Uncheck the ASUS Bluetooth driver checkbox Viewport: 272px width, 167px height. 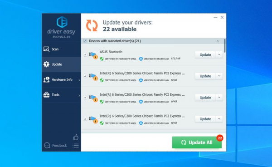[85, 54]
